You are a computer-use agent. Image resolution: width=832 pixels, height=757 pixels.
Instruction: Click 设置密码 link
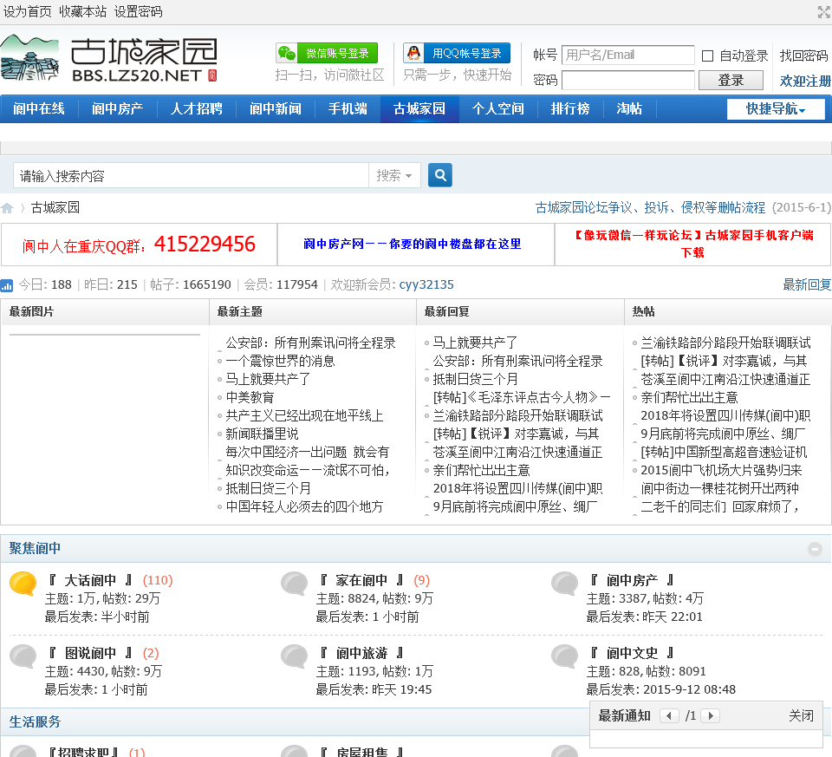point(138,11)
